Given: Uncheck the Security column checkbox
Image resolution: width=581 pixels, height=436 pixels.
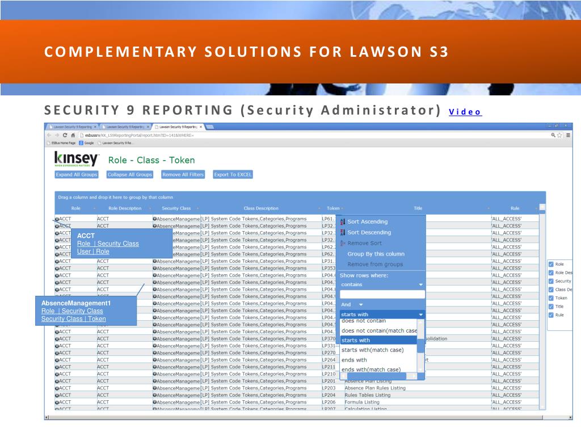Looking at the screenshot, I should pyautogui.click(x=551, y=282).
